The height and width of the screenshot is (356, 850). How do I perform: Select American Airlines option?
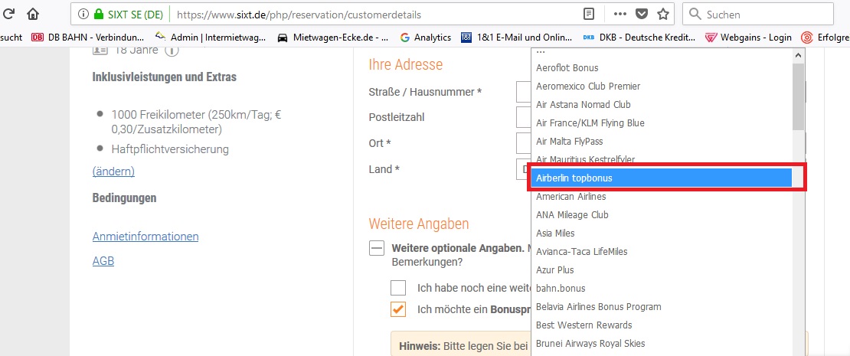click(661, 196)
